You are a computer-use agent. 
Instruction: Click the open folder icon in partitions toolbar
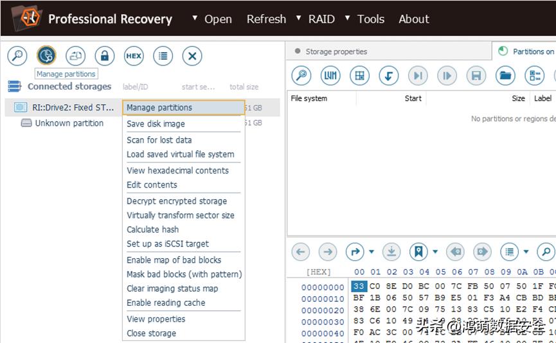[505, 76]
